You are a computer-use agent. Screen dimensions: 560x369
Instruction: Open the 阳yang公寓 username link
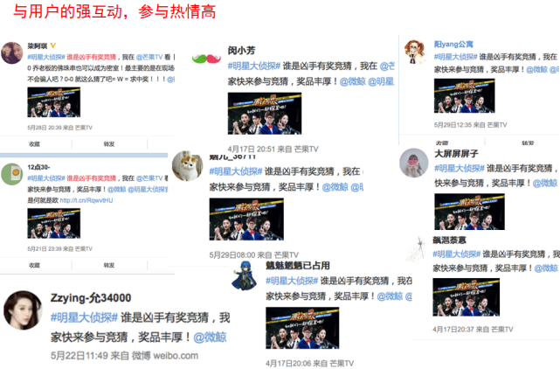click(x=453, y=45)
